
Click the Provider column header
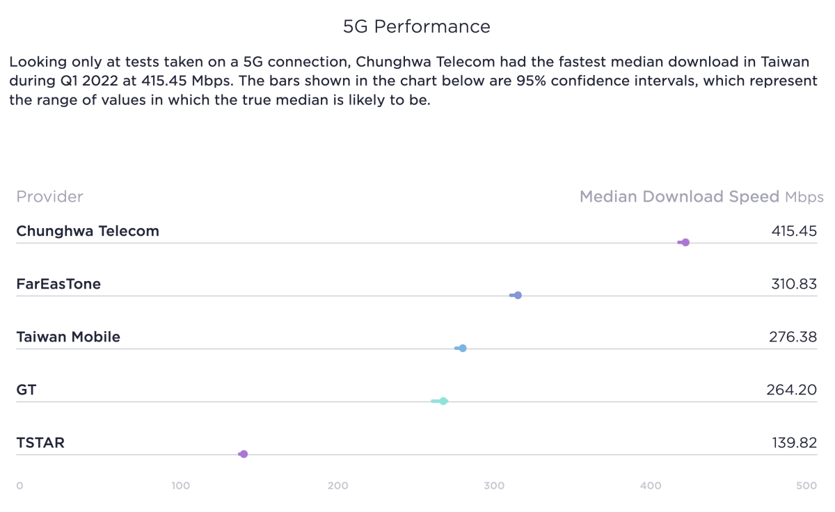tap(49, 197)
